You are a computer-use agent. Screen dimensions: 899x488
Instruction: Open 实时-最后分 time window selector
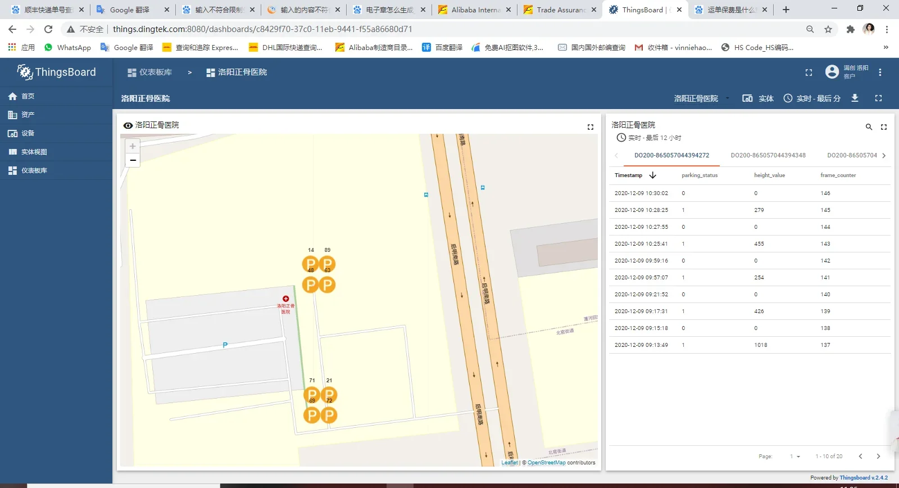pos(812,98)
